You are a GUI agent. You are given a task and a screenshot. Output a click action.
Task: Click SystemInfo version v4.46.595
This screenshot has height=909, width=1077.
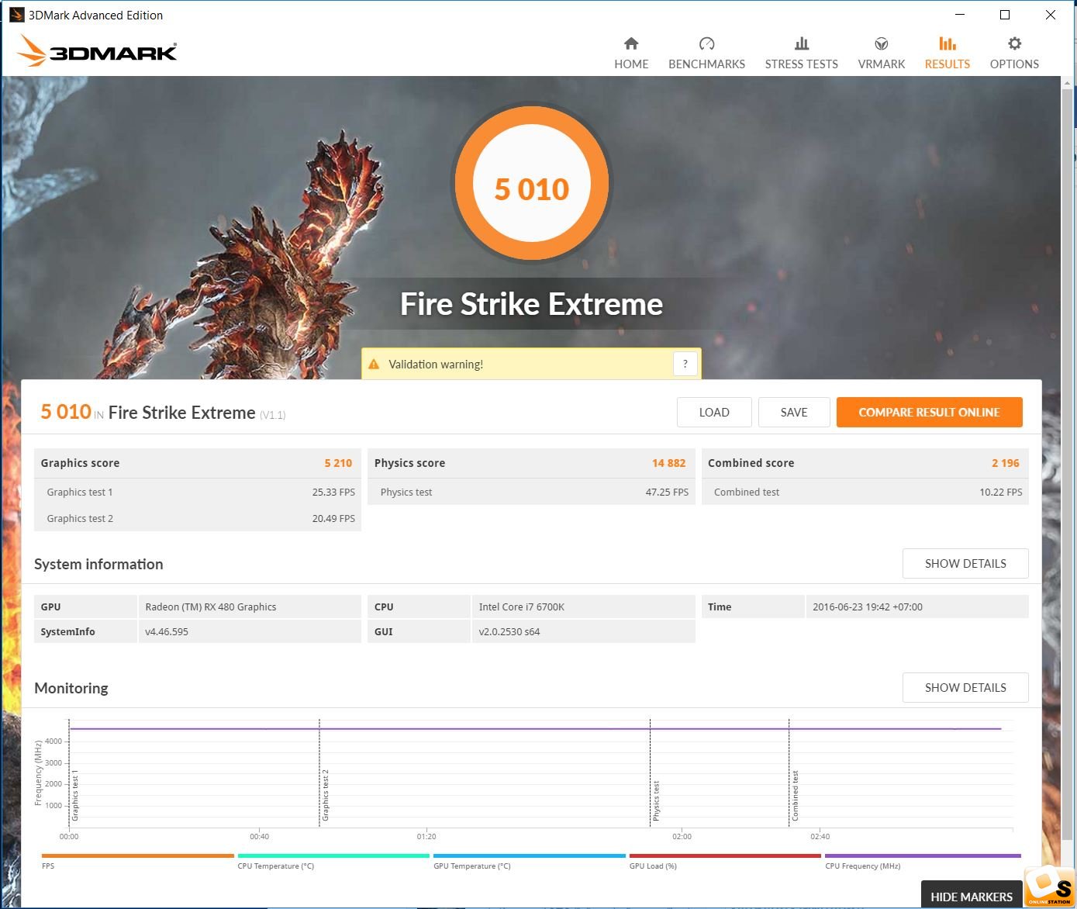(167, 631)
